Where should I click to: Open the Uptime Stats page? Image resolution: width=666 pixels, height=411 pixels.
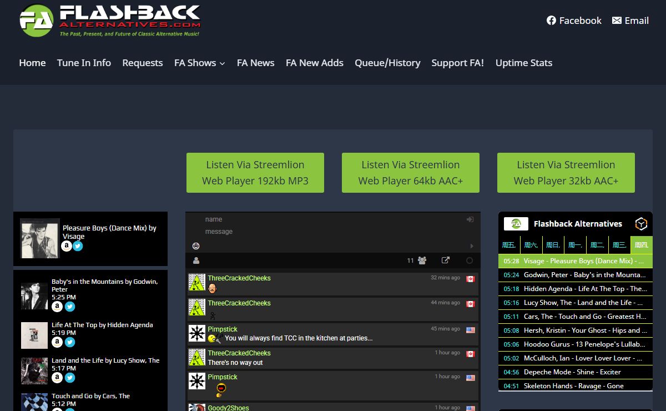[x=524, y=63]
